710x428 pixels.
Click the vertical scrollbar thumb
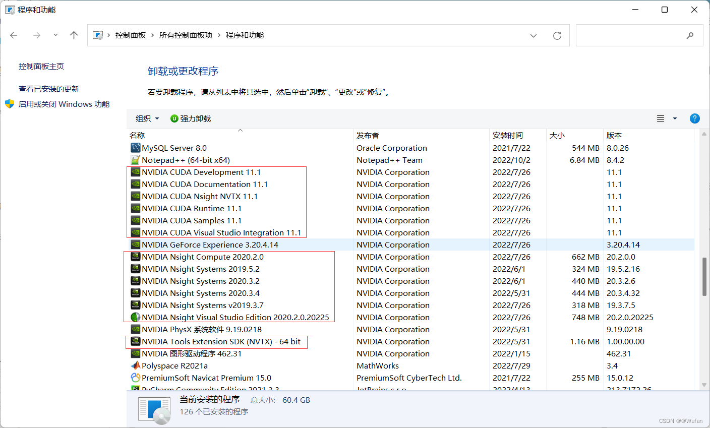coord(704,277)
